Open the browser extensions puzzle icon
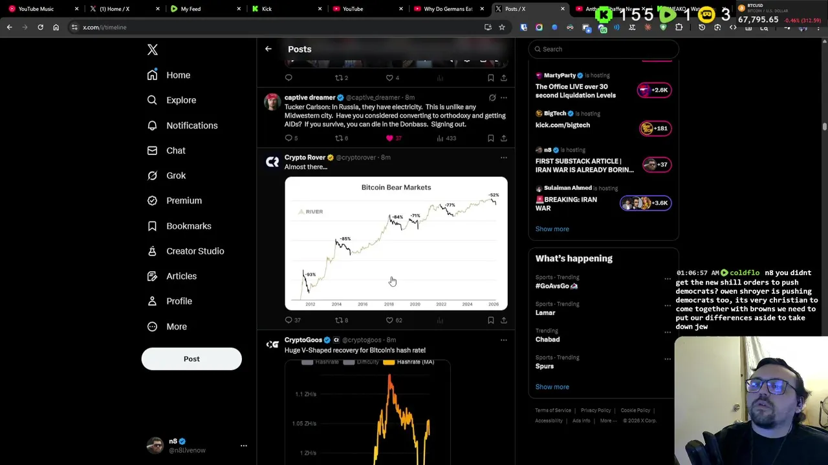The image size is (828, 465). [679, 27]
